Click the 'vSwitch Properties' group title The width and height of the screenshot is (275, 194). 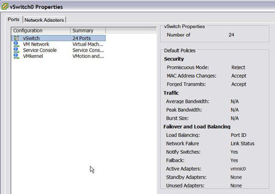(184, 26)
